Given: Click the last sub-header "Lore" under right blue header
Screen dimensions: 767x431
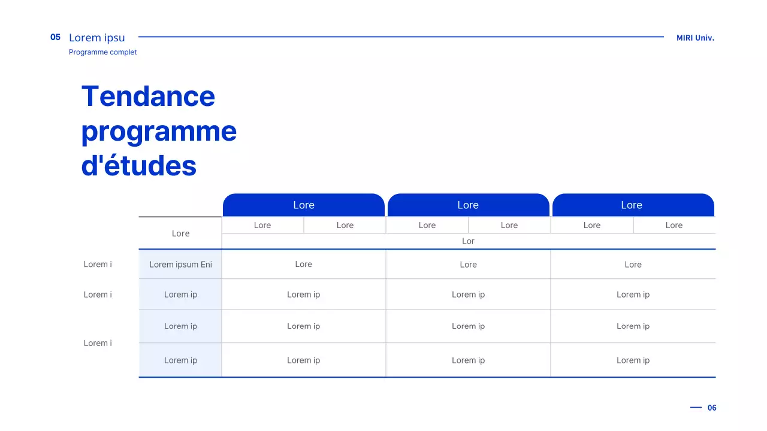Looking at the screenshot, I should (674, 226).
